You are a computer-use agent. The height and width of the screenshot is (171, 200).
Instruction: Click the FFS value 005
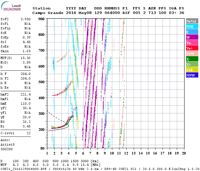click(137, 13)
